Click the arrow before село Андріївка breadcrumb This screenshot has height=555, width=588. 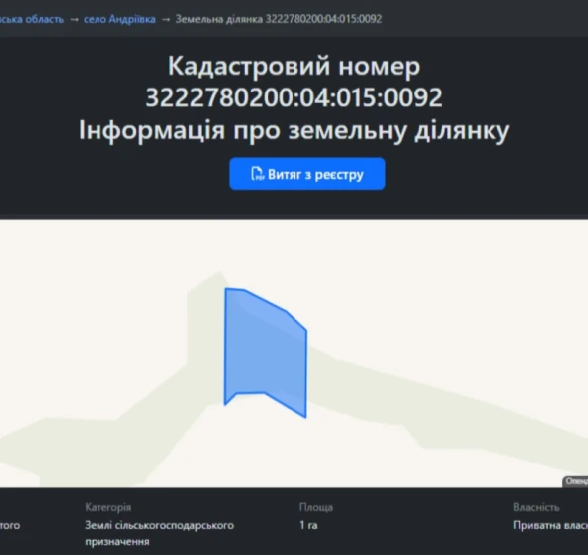[74, 19]
